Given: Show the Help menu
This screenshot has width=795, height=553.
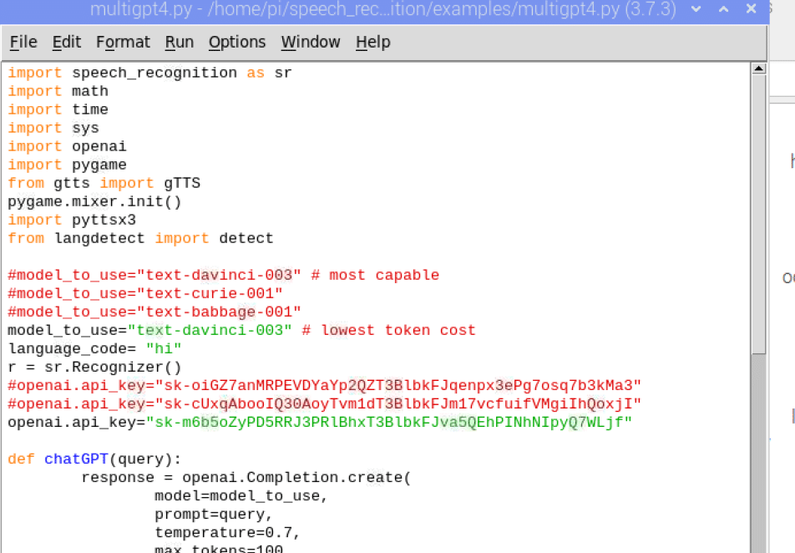Looking at the screenshot, I should point(372,42).
